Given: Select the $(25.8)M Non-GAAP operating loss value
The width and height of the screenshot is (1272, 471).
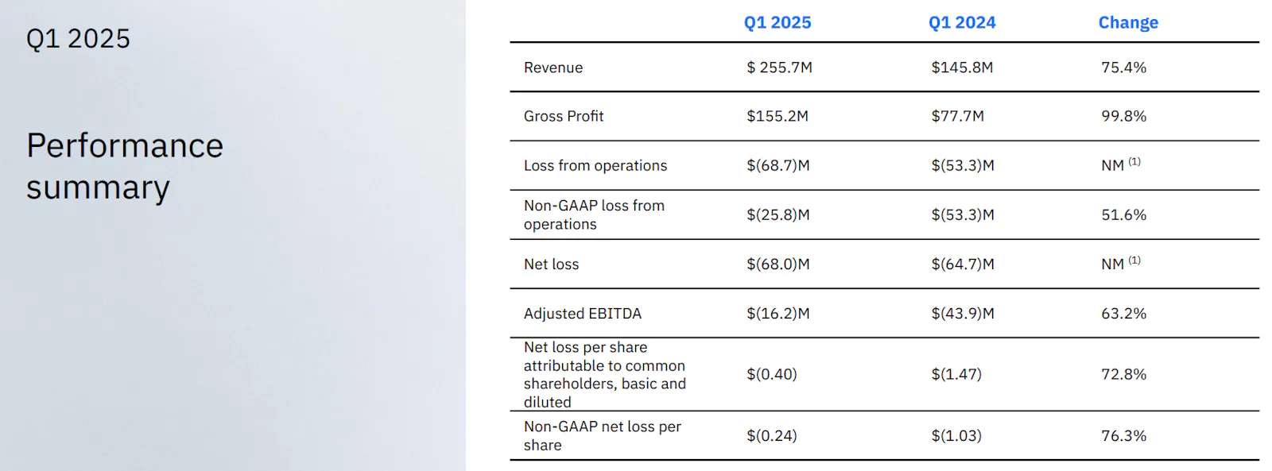Looking at the screenshot, I should pyautogui.click(x=778, y=214).
